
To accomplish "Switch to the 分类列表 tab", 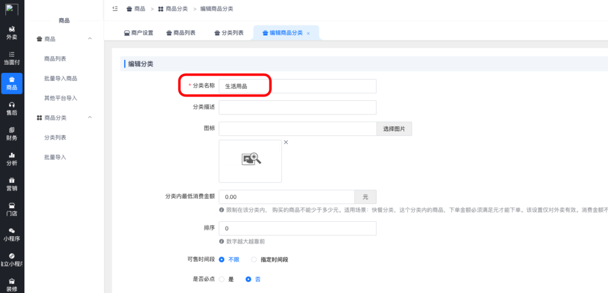I will [x=229, y=33].
